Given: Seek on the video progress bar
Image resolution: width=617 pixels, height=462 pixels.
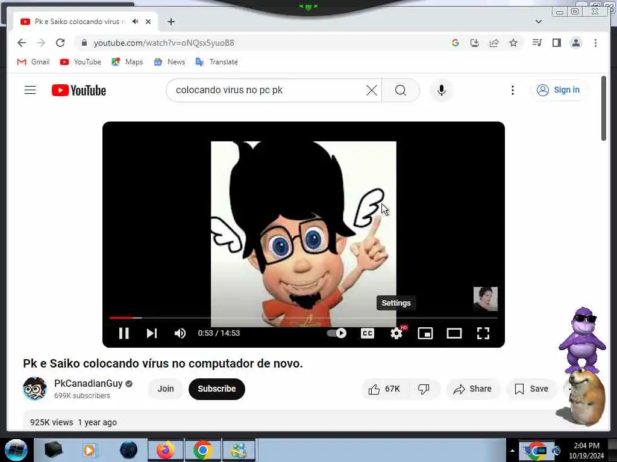Looking at the screenshot, I should pyautogui.click(x=304, y=318).
